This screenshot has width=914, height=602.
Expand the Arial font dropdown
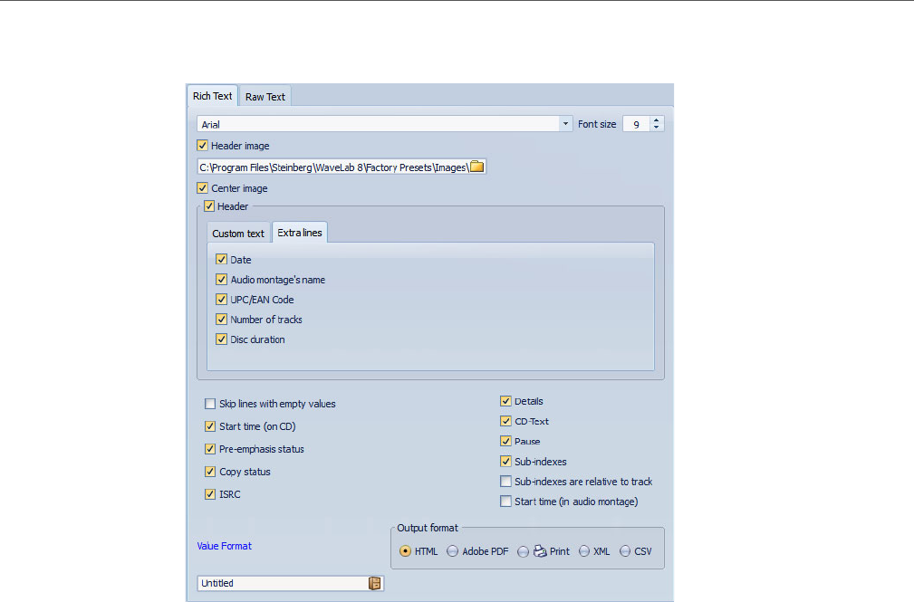(x=565, y=124)
